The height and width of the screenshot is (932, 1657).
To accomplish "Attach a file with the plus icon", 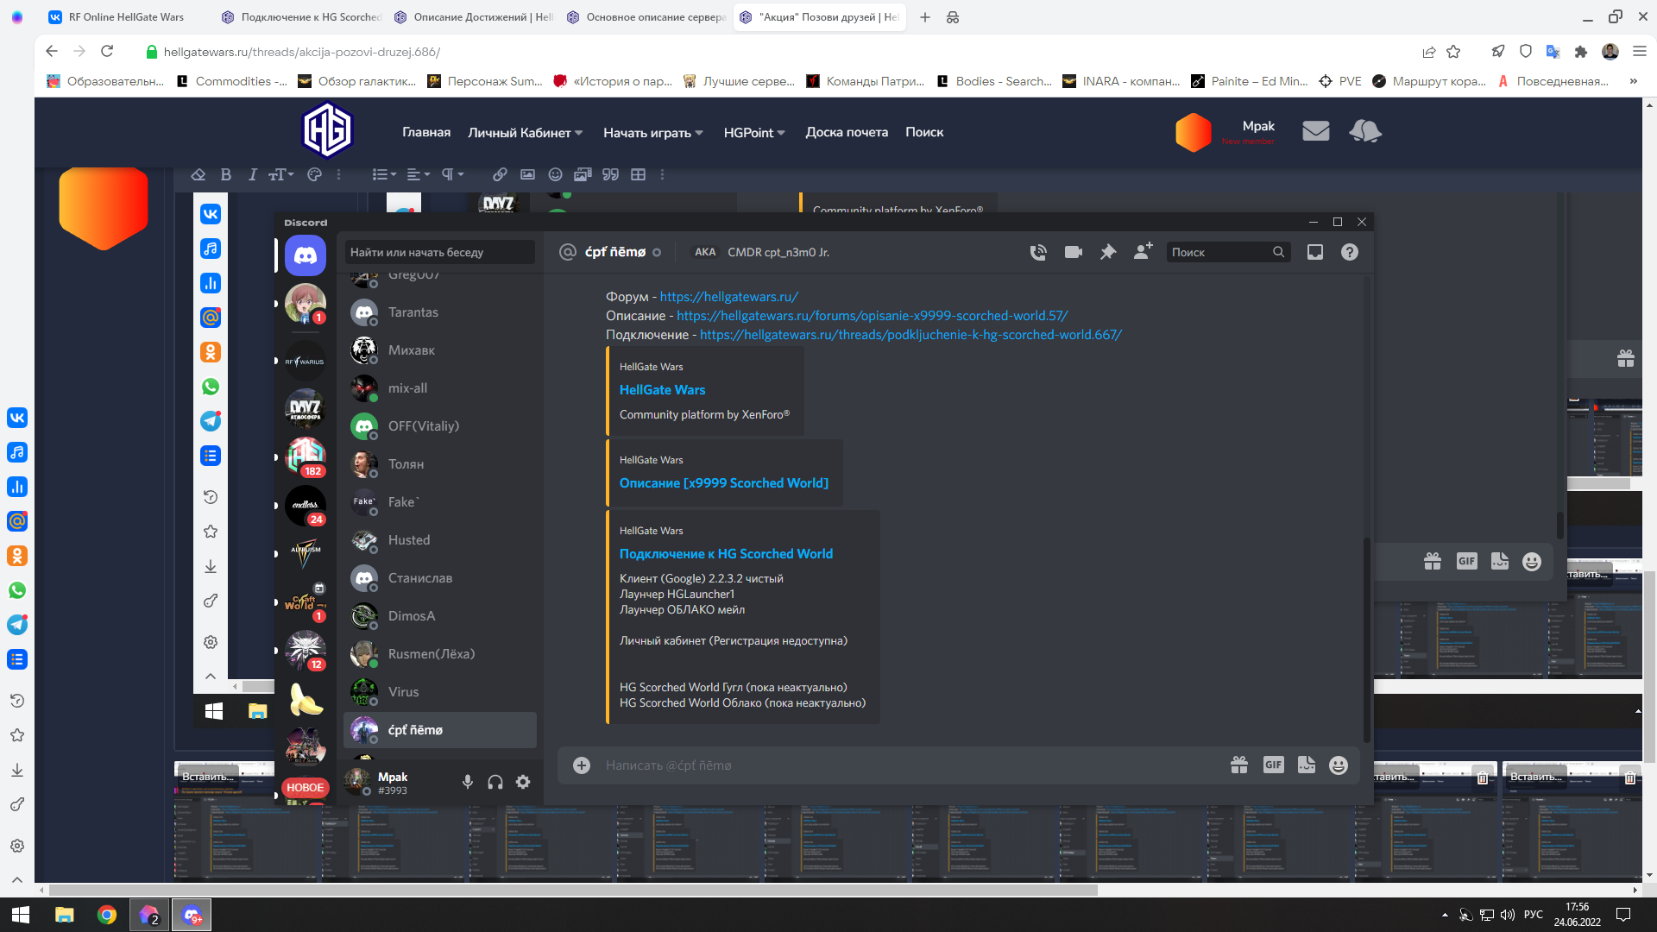I will 582,765.
